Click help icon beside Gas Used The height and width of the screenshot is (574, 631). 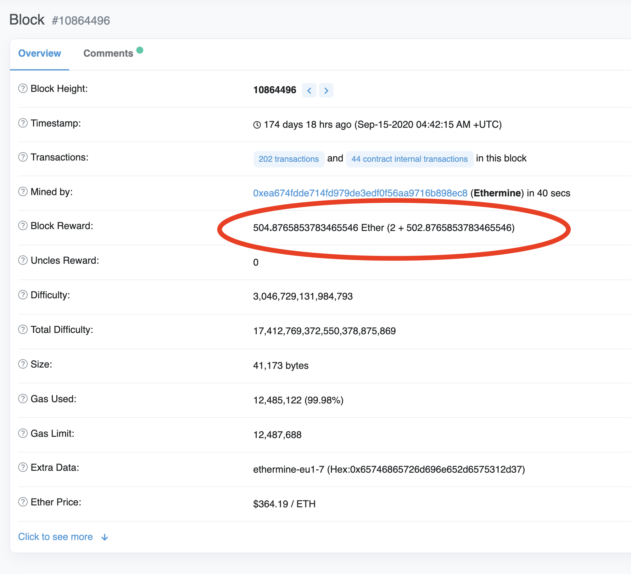coord(23,399)
